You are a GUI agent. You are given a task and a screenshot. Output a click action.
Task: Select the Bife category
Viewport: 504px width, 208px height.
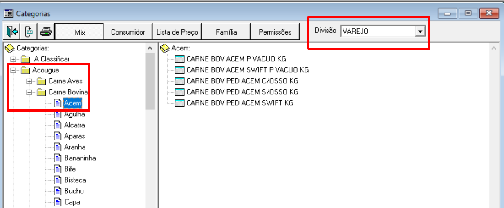[70, 169]
